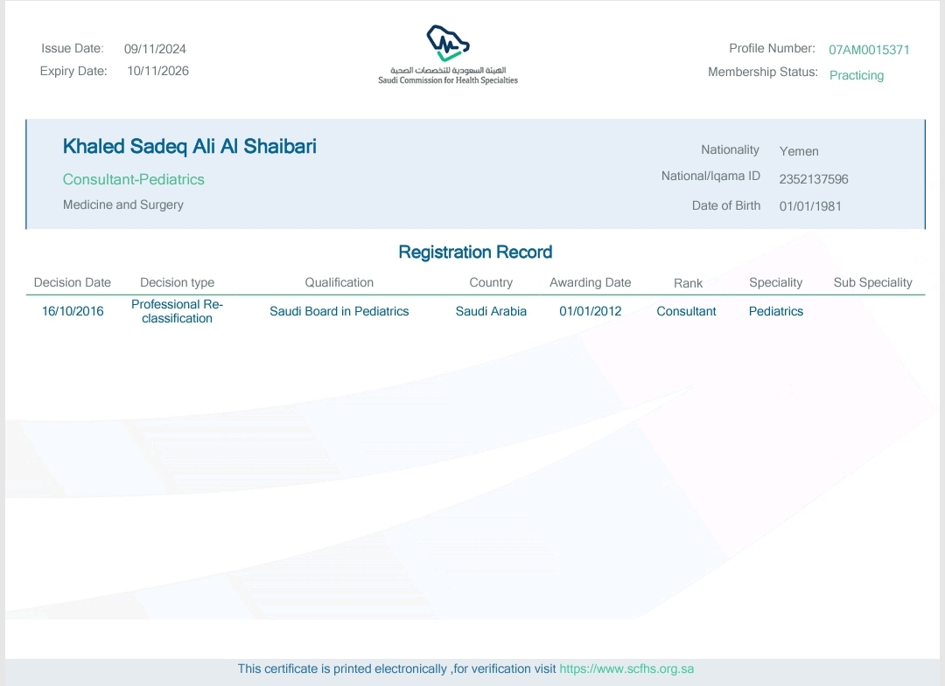Select the profile number 07AM0015371

[x=869, y=50]
